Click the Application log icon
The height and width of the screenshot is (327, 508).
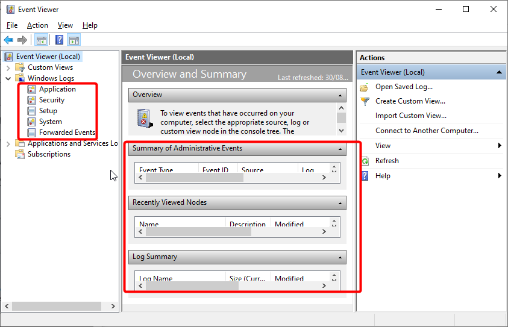(31, 89)
